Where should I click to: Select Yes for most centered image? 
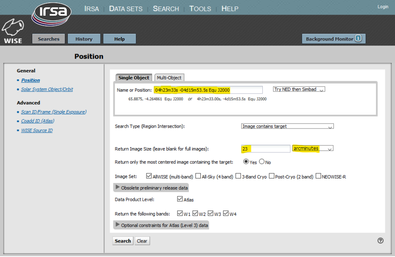246,161
